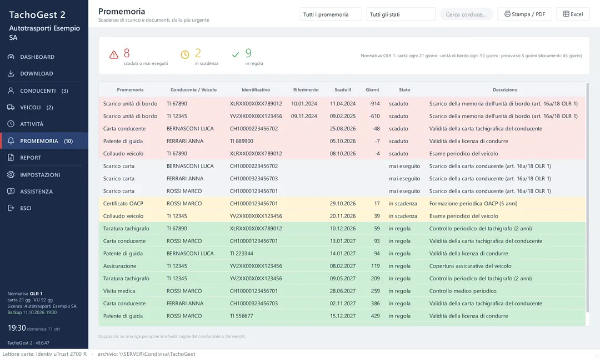The height and width of the screenshot is (358, 600).
Task: Click the Dashboard gauge icon
Action: (11, 57)
